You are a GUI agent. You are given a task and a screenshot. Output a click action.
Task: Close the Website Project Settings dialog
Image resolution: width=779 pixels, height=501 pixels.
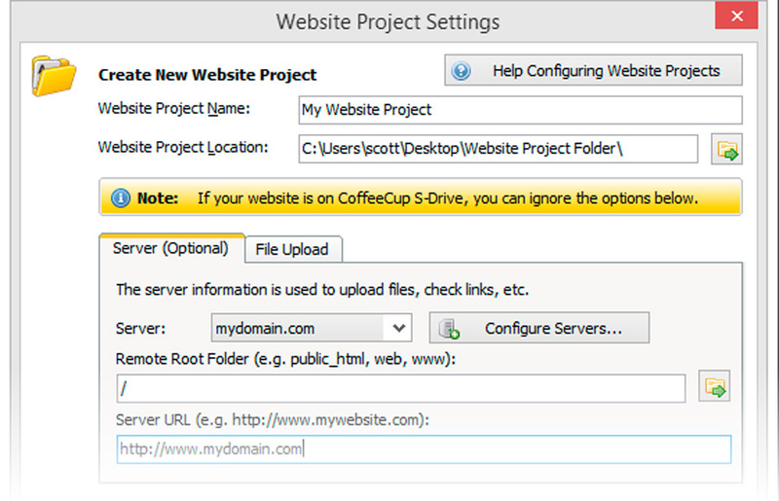pyautogui.click(x=737, y=16)
